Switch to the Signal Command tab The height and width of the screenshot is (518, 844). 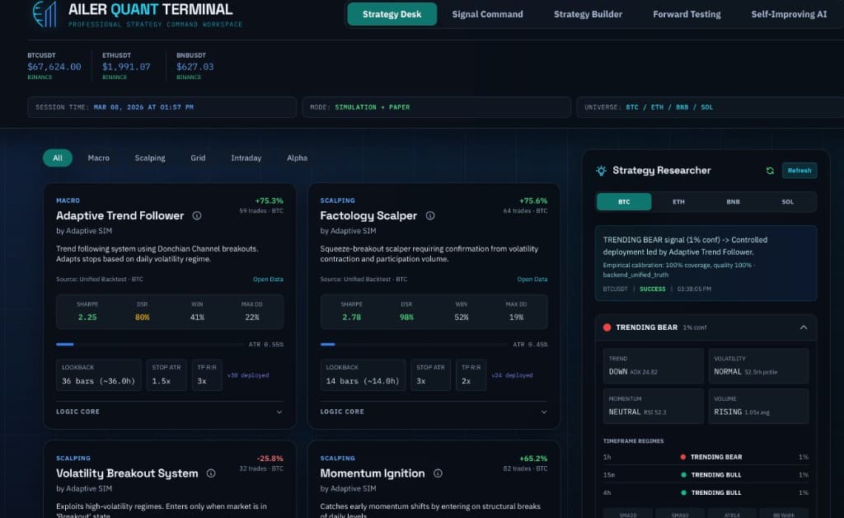point(487,14)
